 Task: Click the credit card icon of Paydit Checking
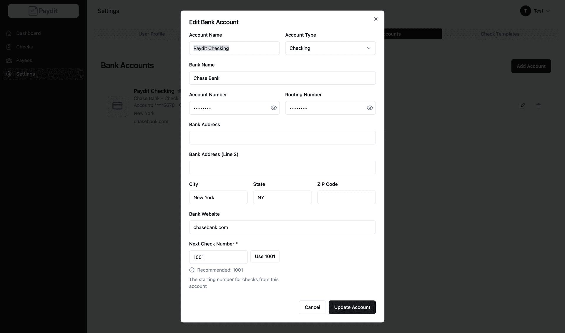[x=117, y=106]
